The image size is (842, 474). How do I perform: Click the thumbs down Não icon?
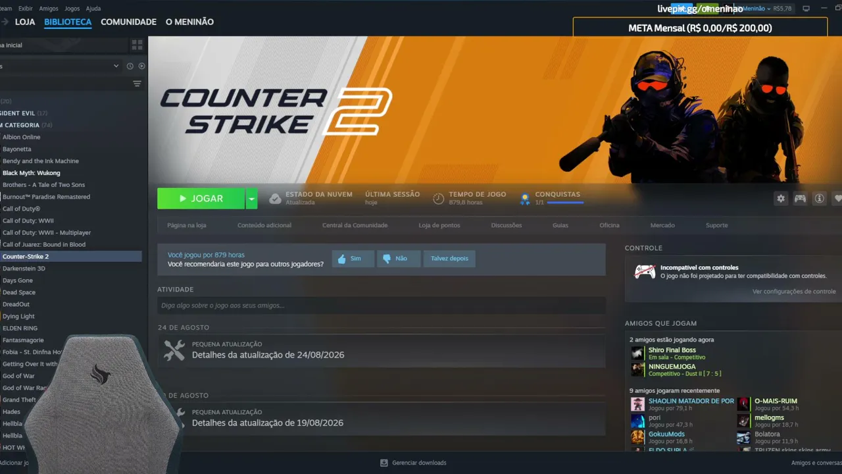tap(387, 259)
